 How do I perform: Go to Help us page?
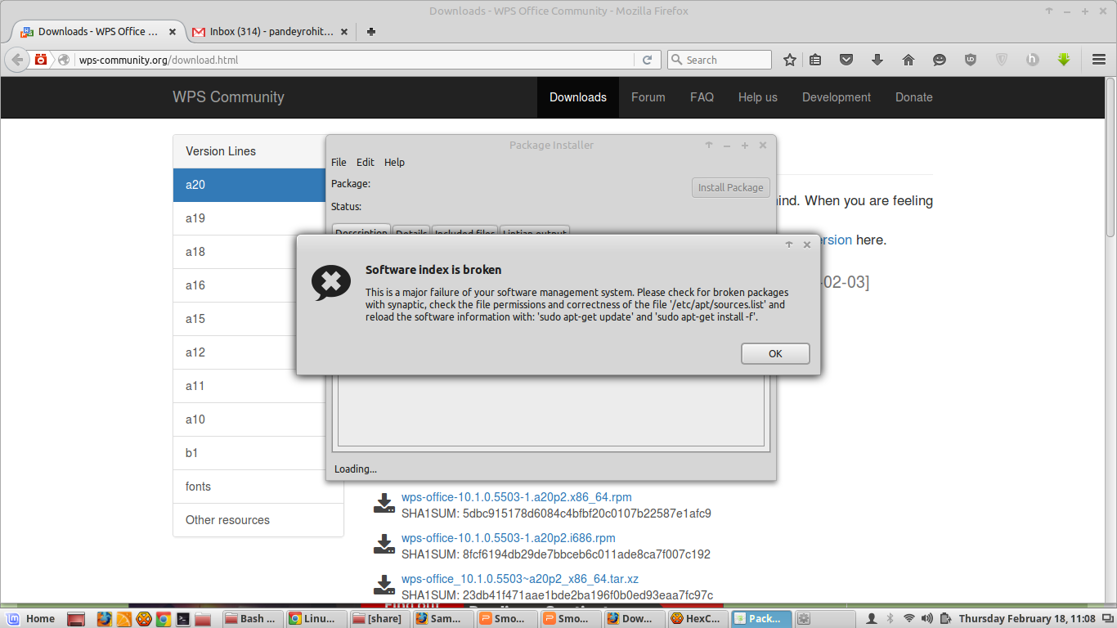coord(758,97)
